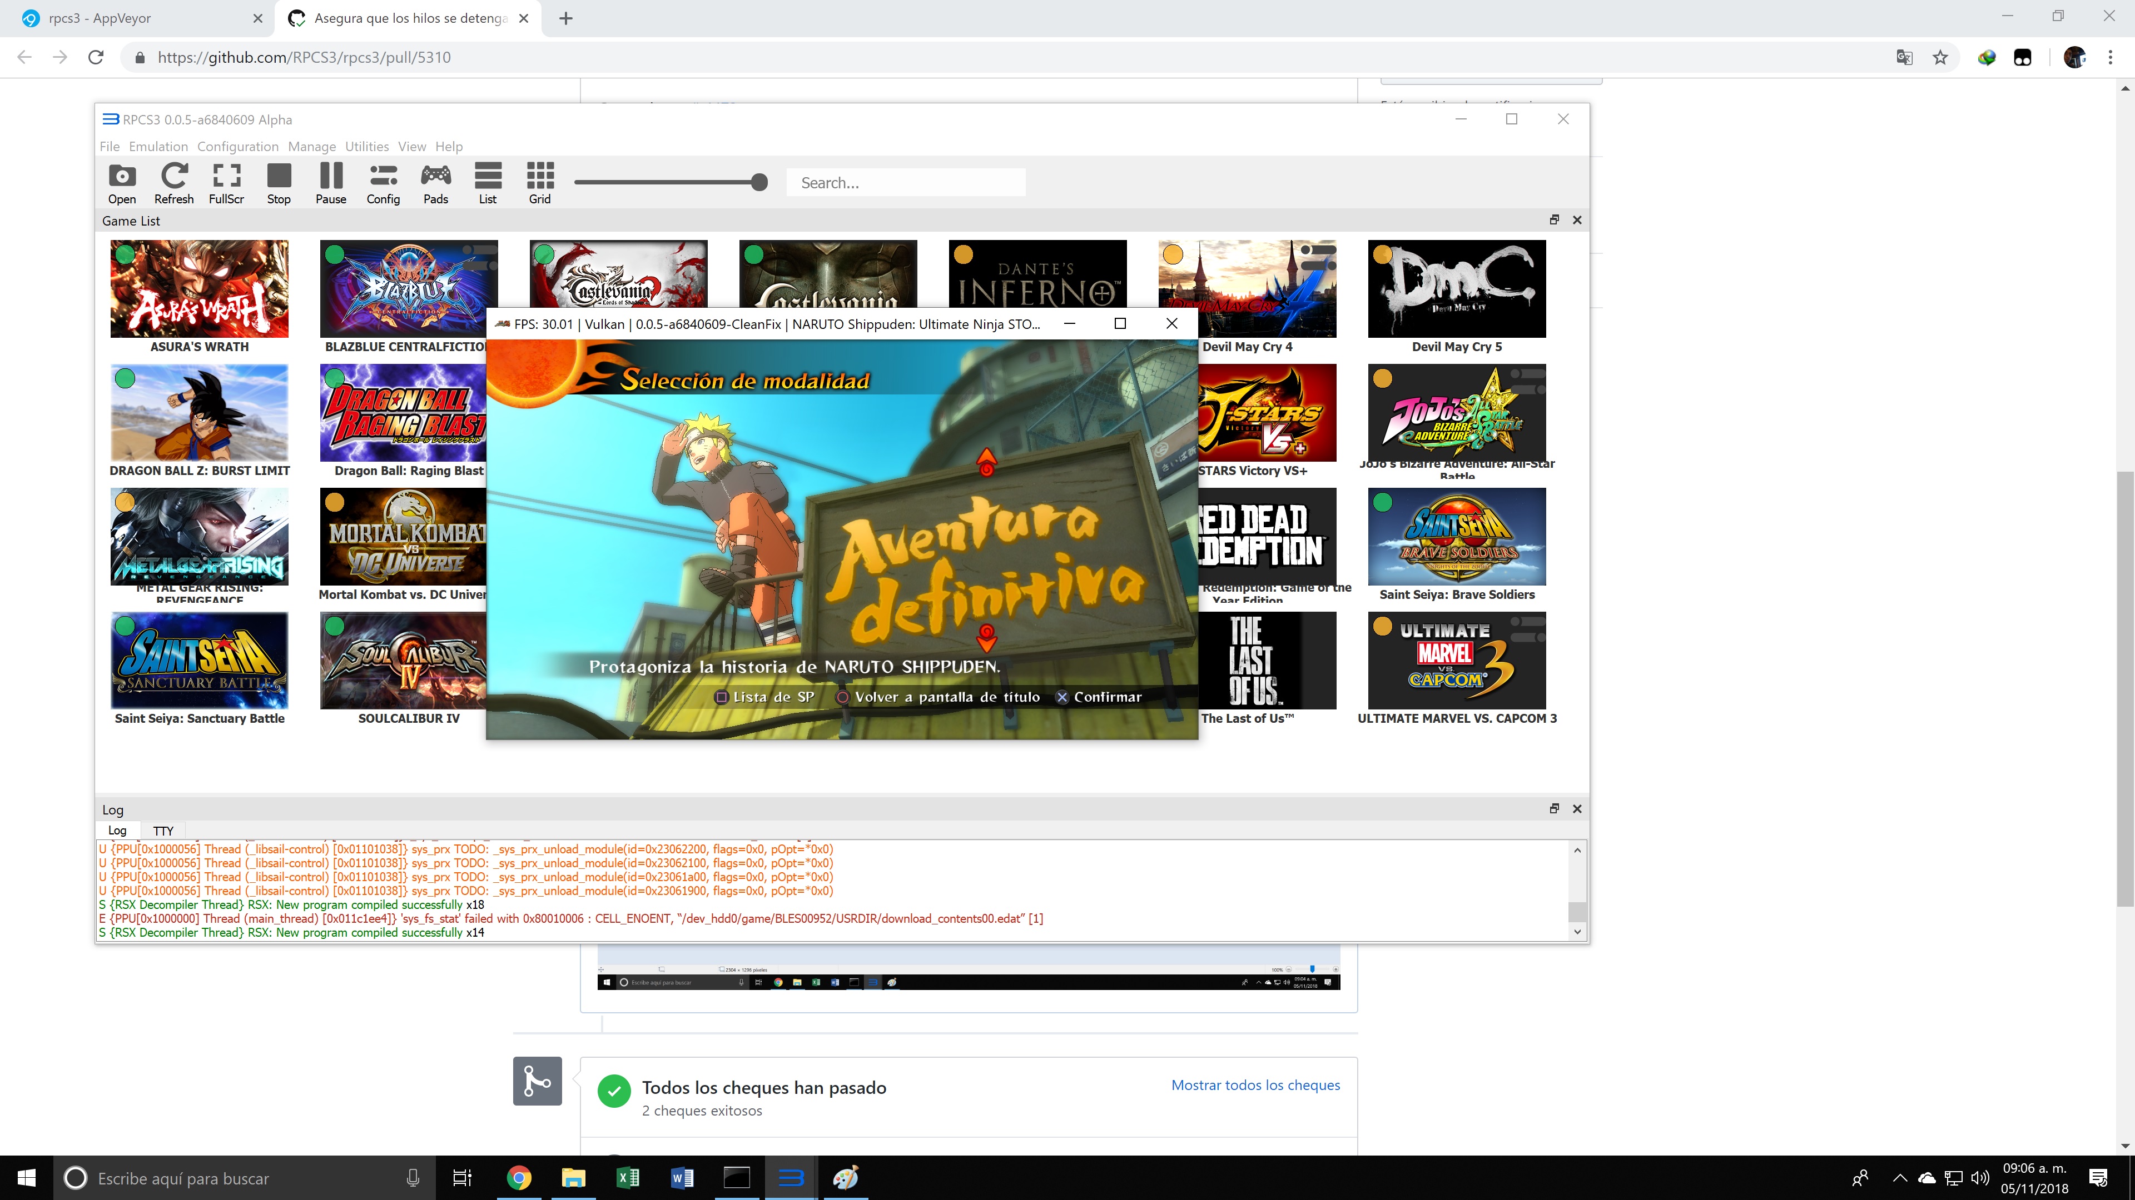The height and width of the screenshot is (1200, 2135).
Task: Open the Config settings icon
Action: pyautogui.click(x=383, y=183)
